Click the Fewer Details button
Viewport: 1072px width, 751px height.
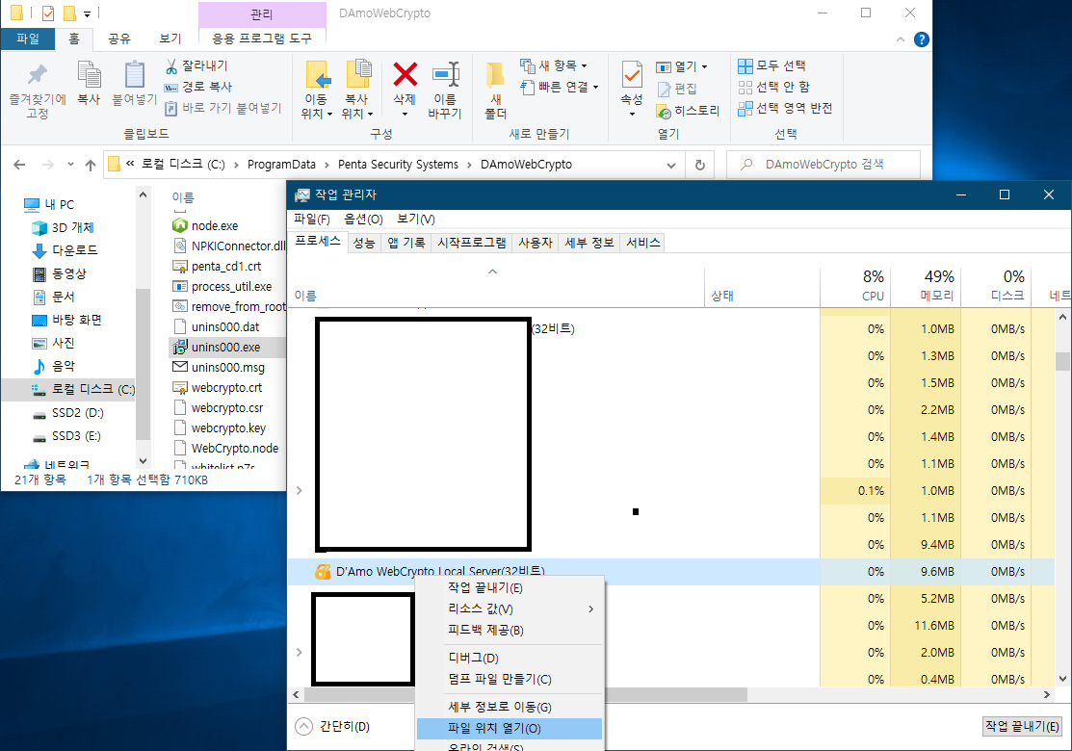[332, 726]
